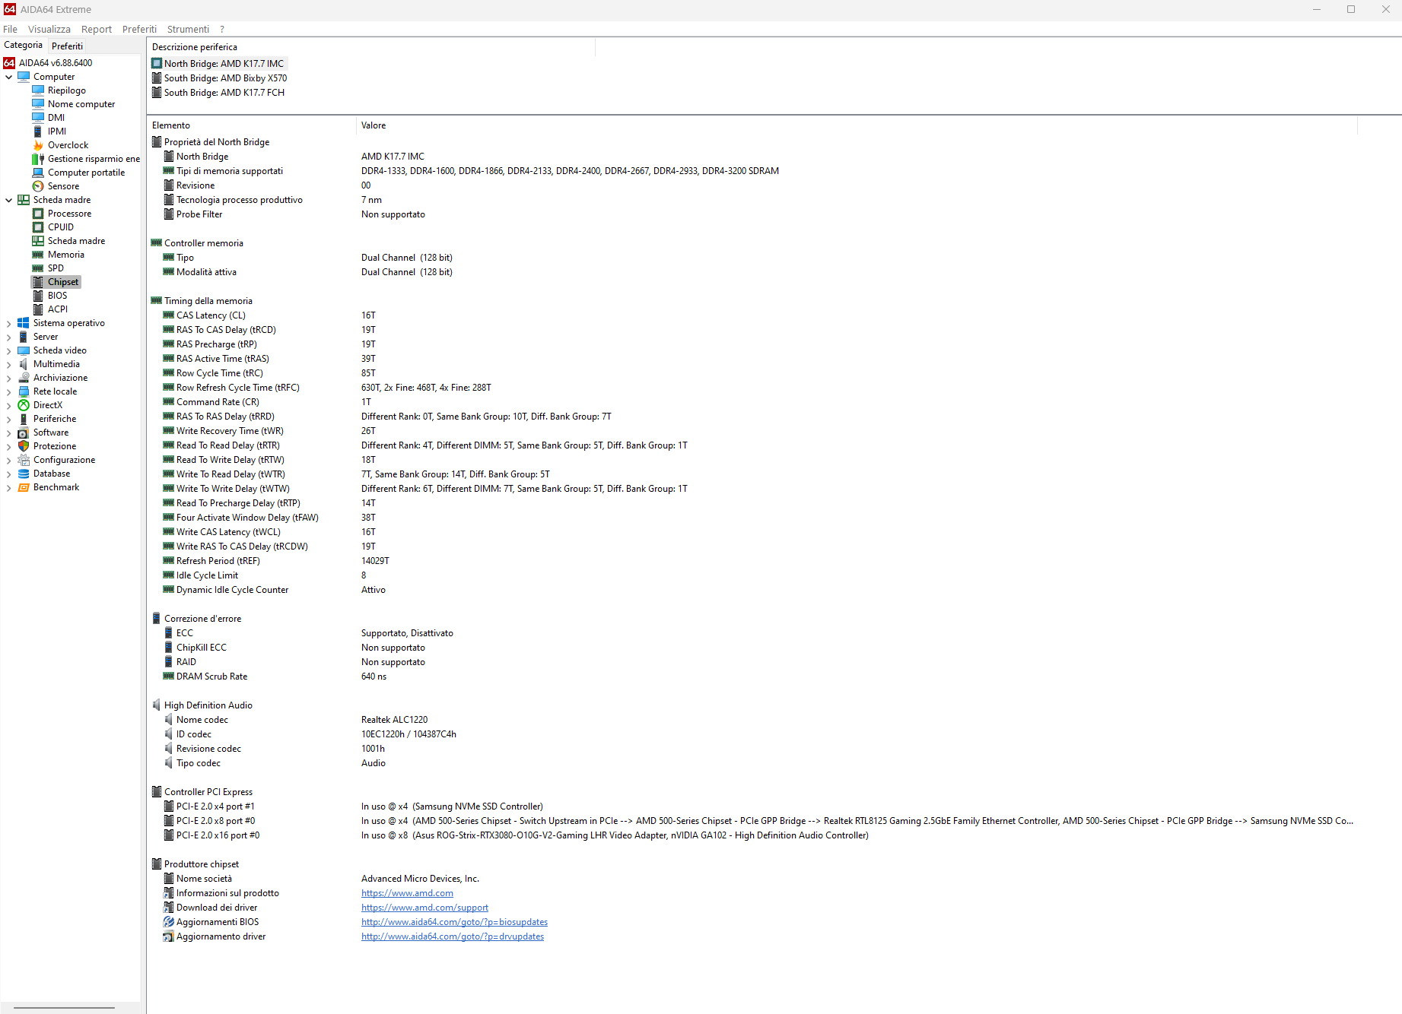
Task: Click the Archiviazione disk icon
Action: [24, 378]
